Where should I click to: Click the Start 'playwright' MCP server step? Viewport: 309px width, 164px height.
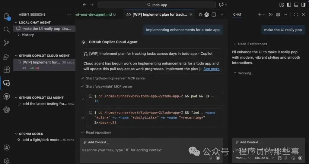coord(109,86)
